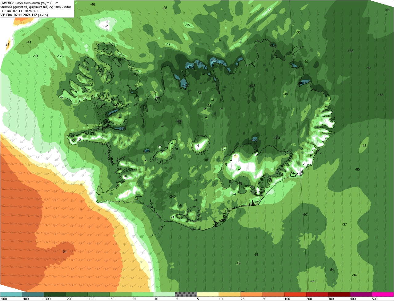Viewport: 394px width, 301px height.
Task: Click the map value '-407'
Action: point(302,83)
